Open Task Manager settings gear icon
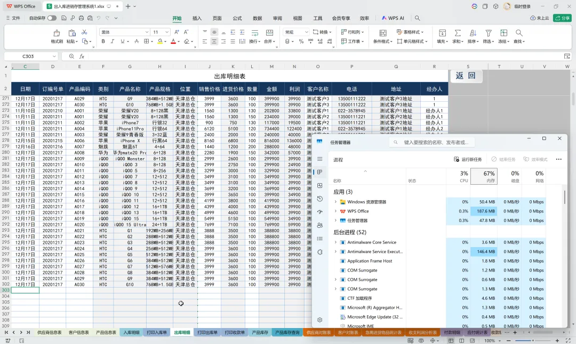This screenshot has width=576, height=344. [320, 320]
